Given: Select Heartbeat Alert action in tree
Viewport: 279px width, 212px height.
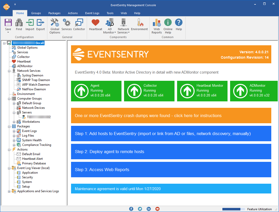Looking at the screenshot, I should click(x=32, y=159).
